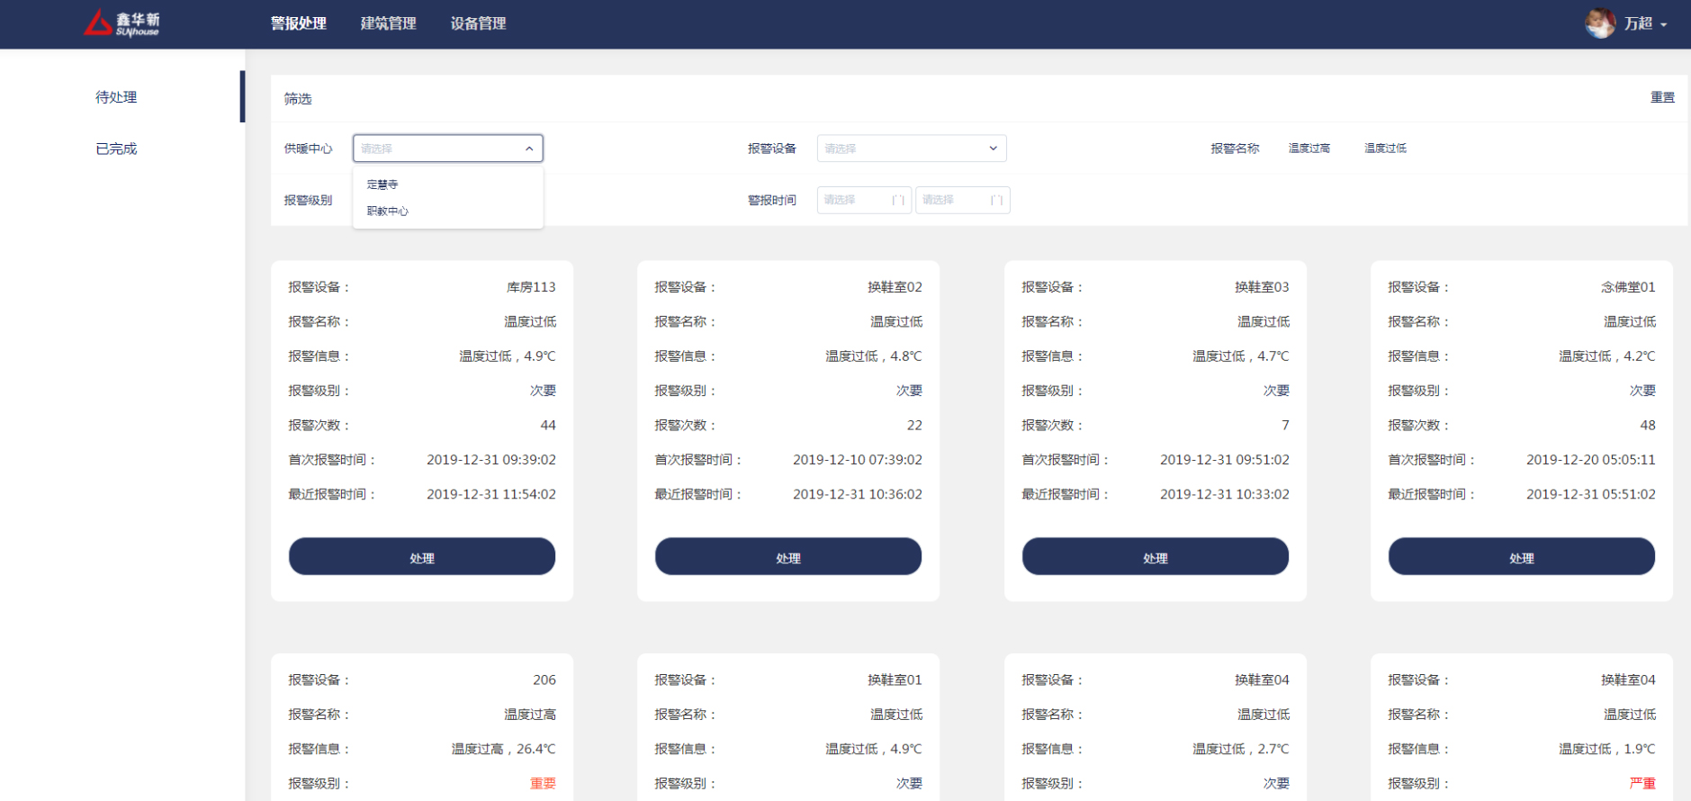
Task: Open the 建筑管理 menu
Action: (x=388, y=23)
